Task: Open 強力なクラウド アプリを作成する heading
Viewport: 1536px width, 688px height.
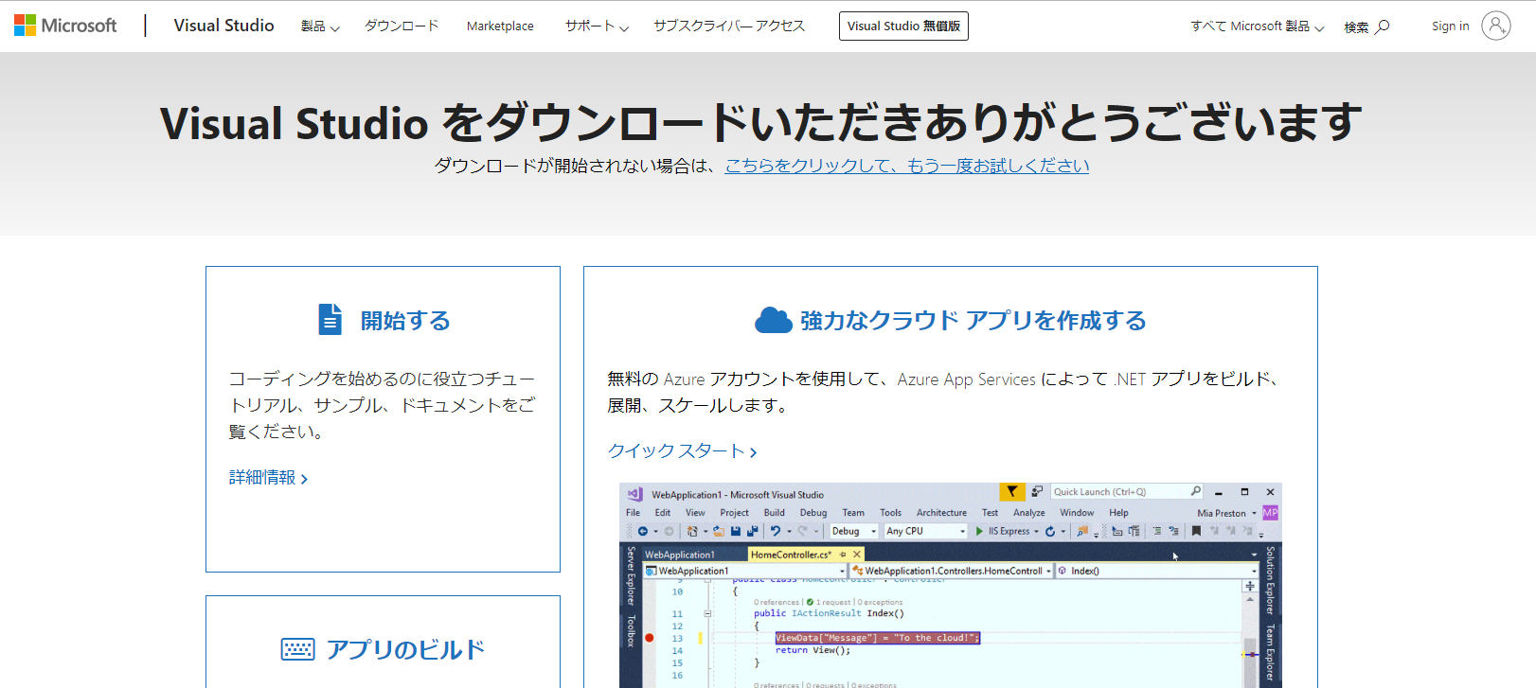Action: click(973, 321)
